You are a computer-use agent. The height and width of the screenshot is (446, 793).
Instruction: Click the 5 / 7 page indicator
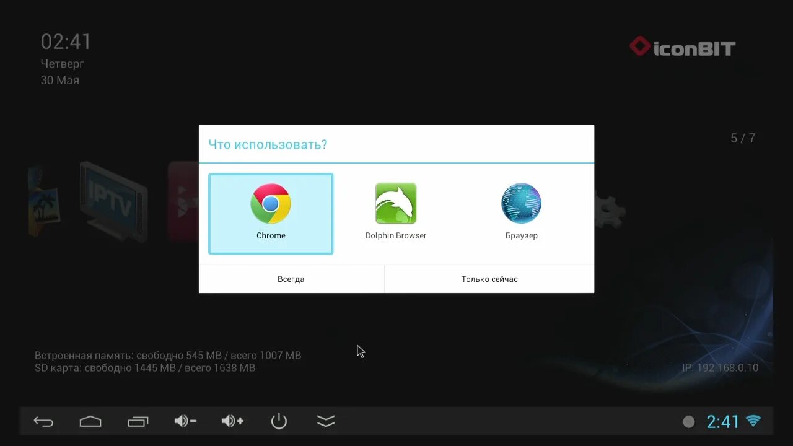coord(743,138)
